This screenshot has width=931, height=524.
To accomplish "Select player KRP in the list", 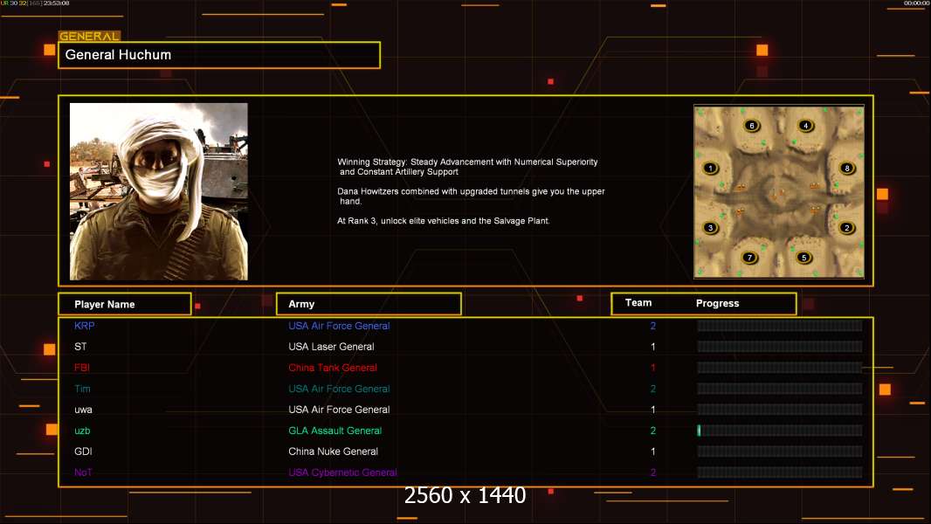I will click(85, 326).
